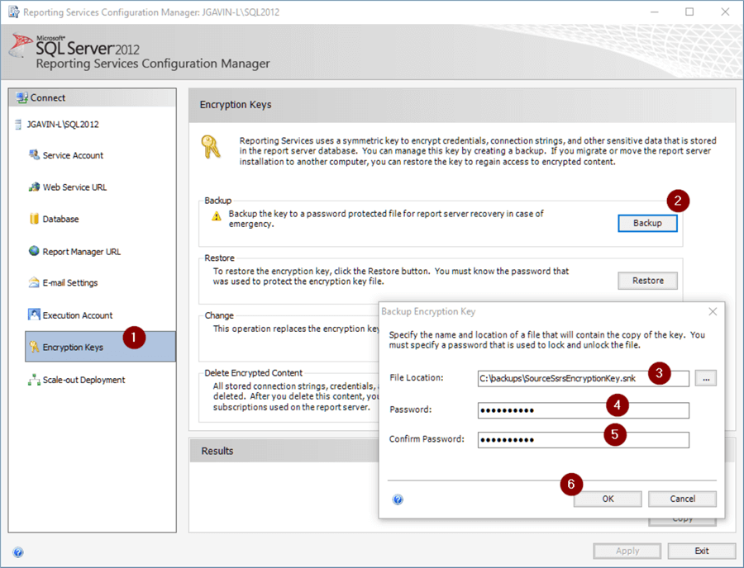744x568 pixels.
Task: Click the Service Account icon
Action: click(x=34, y=155)
